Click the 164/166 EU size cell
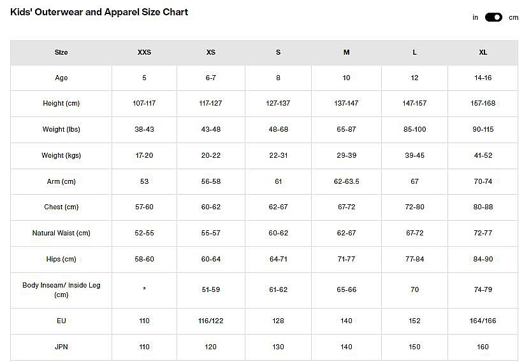 tap(483, 321)
